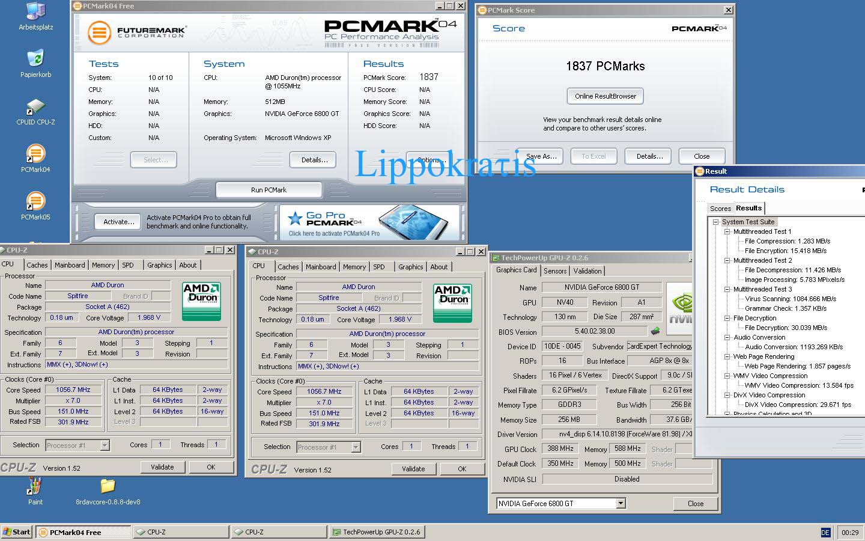Switch to Mainboard tab in left CPU-Z

70,265
